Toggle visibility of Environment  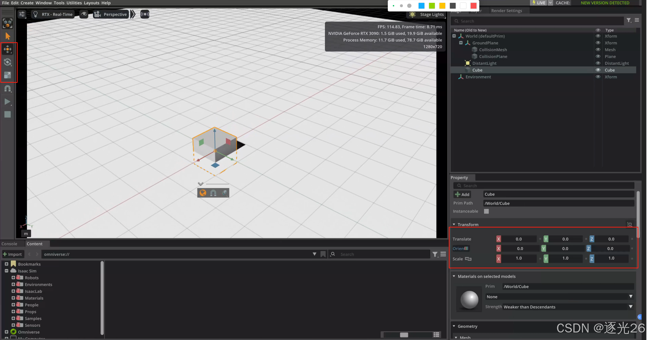pyautogui.click(x=598, y=77)
